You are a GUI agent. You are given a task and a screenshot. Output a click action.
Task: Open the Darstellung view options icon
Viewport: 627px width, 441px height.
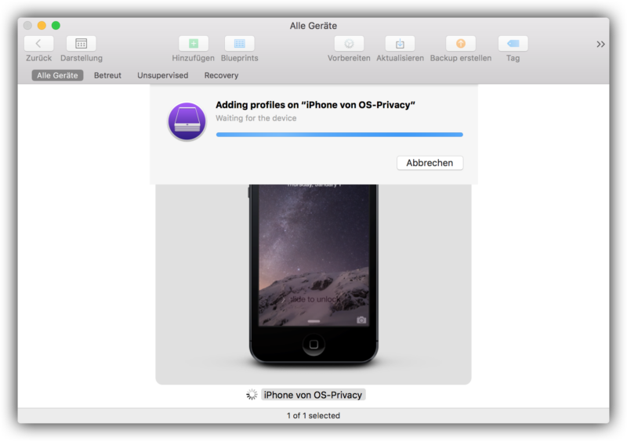click(x=82, y=44)
